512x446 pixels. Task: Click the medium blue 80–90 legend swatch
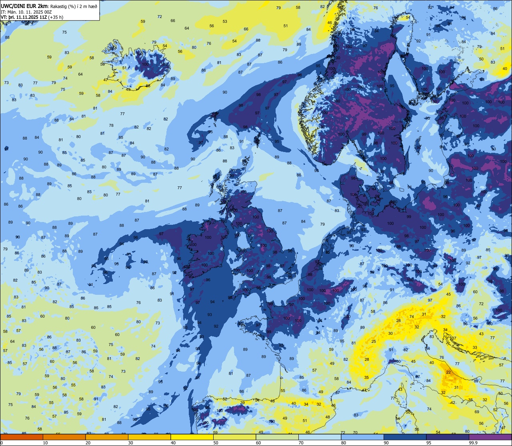(362, 437)
